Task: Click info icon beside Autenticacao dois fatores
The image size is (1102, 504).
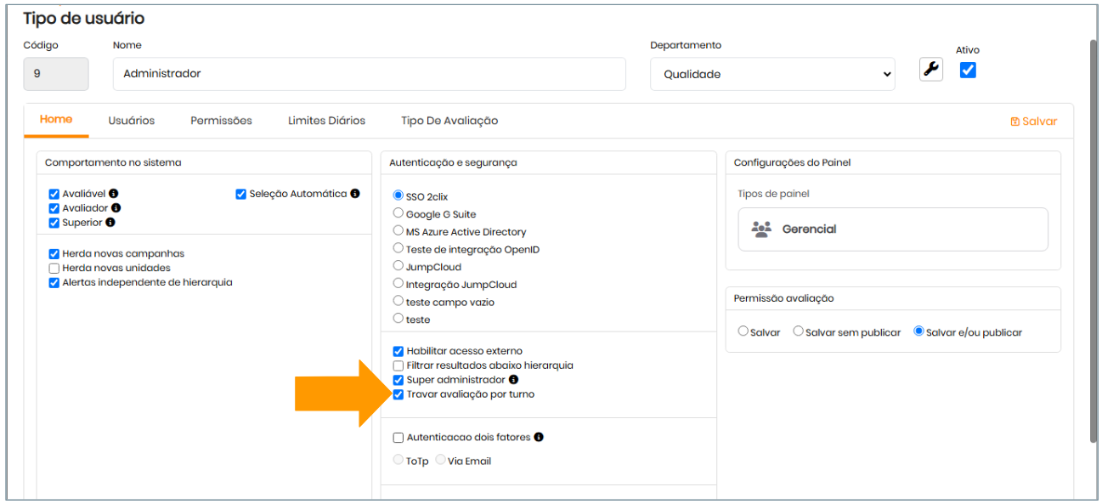Action: pyautogui.click(x=539, y=438)
